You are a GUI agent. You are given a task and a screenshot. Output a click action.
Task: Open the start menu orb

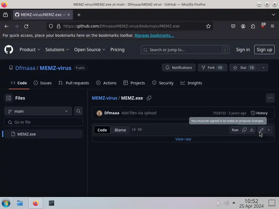coord(6,203)
